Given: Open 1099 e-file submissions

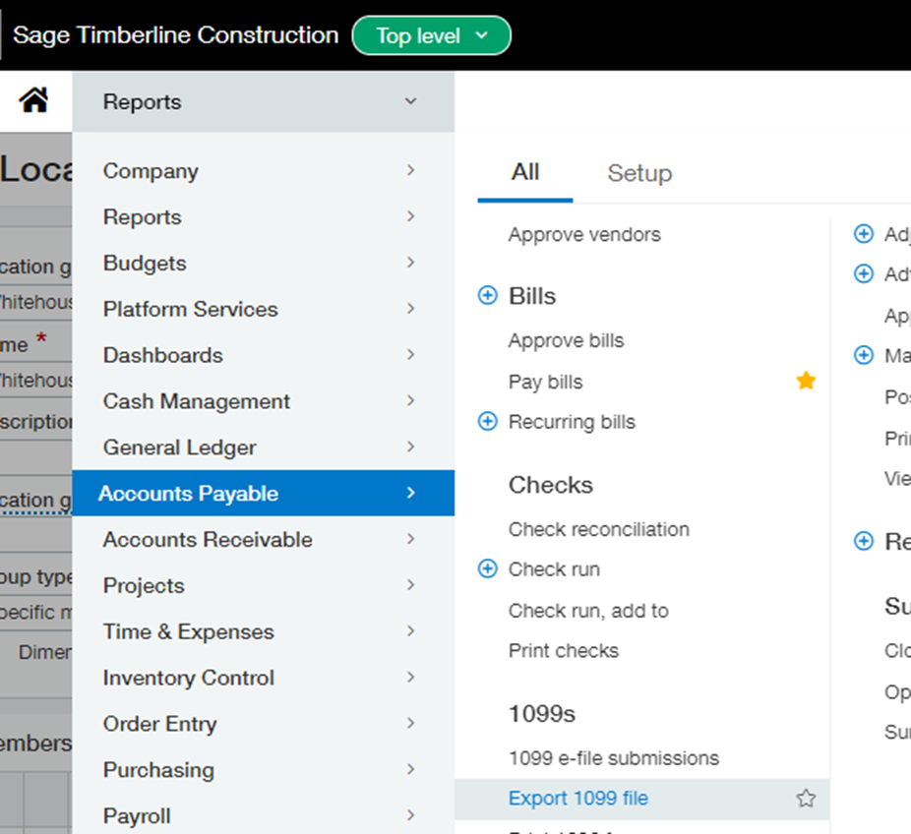Looking at the screenshot, I should click(x=614, y=758).
